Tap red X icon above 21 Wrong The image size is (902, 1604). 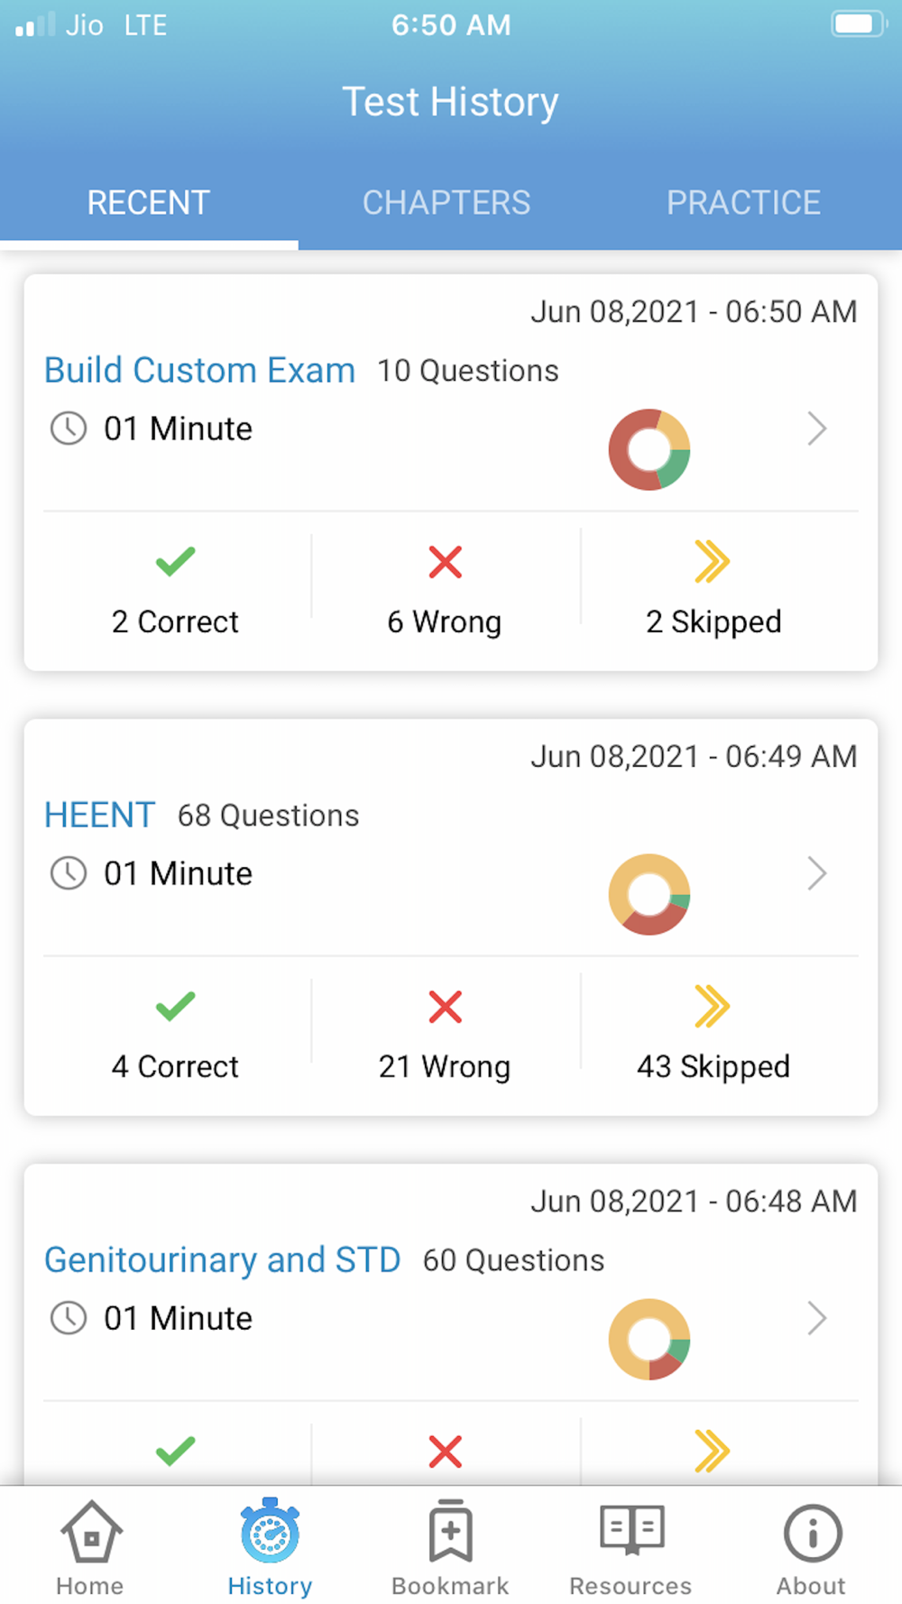click(445, 1007)
